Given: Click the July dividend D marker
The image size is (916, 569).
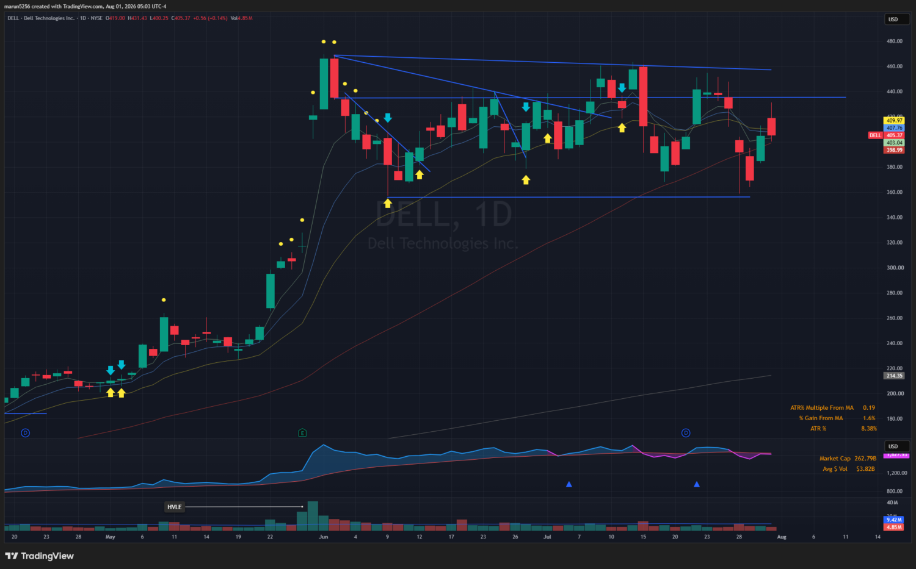Looking at the screenshot, I should pos(686,433).
